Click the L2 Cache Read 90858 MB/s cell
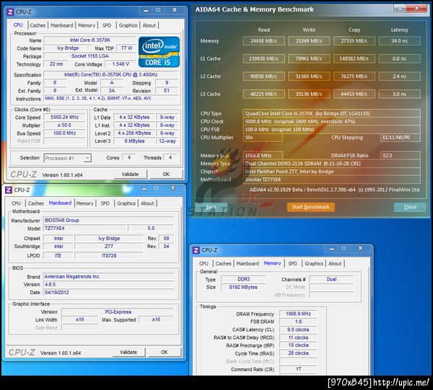The width and height of the screenshot is (433, 390). tap(263, 76)
